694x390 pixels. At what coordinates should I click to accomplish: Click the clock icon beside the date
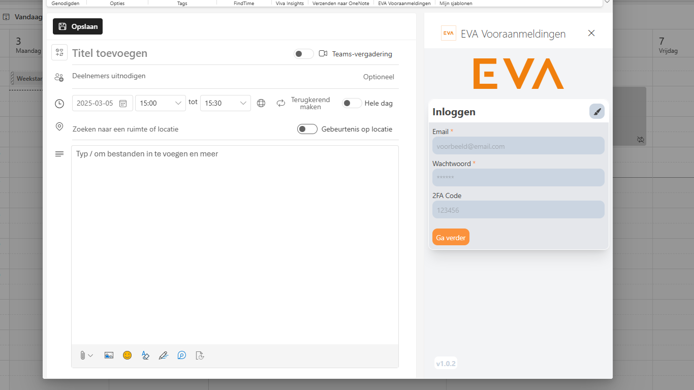(x=59, y=104)
